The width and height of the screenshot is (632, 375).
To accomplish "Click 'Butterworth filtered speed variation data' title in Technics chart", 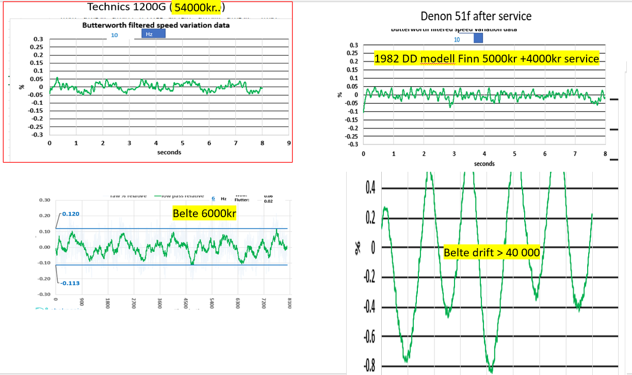I will 156,25.
